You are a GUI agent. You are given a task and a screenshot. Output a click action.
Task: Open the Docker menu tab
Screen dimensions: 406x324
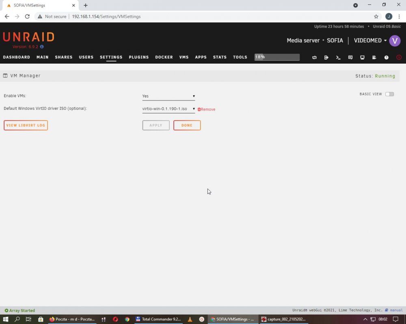pyautogui.click(x=164, y=57)
